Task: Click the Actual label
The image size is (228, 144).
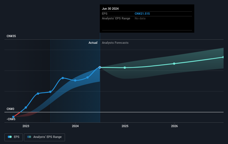Action: point(93,43)
